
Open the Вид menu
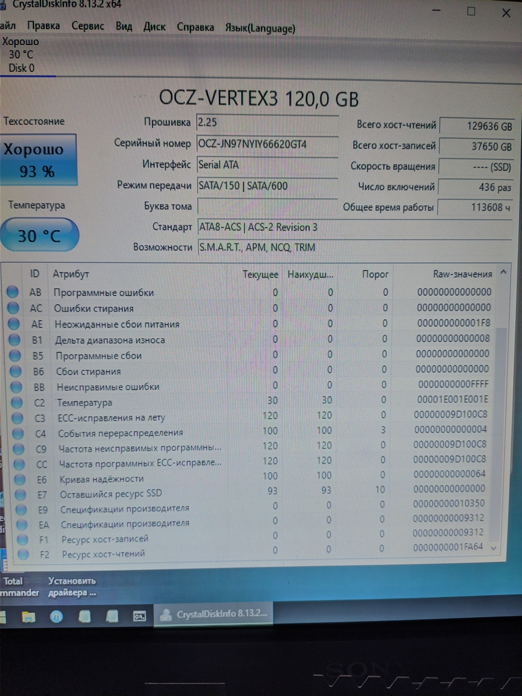[124, 27]
